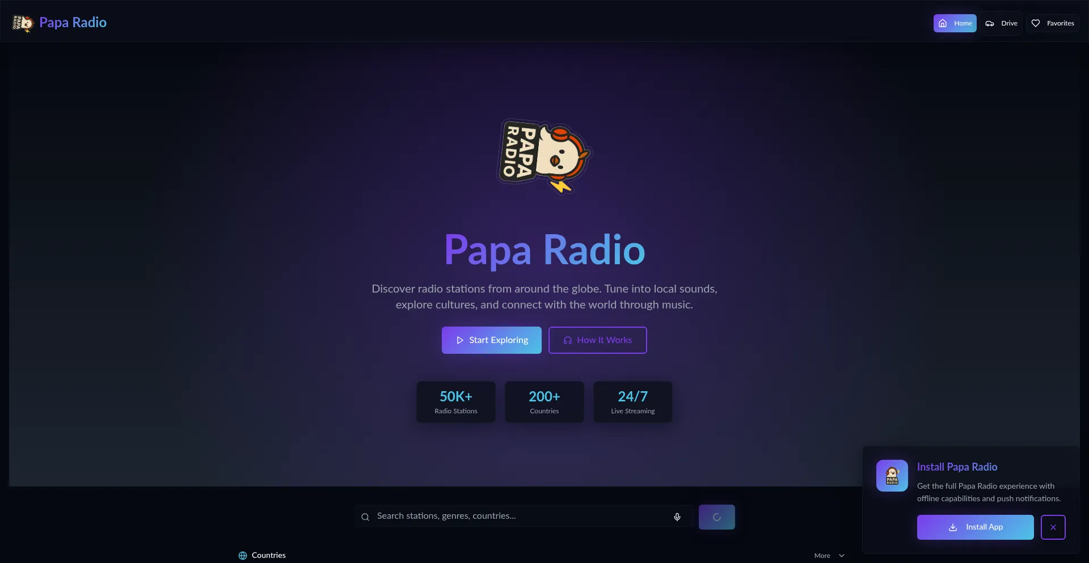
Task: Activate the microphone voice search icon
Action: 677,517
